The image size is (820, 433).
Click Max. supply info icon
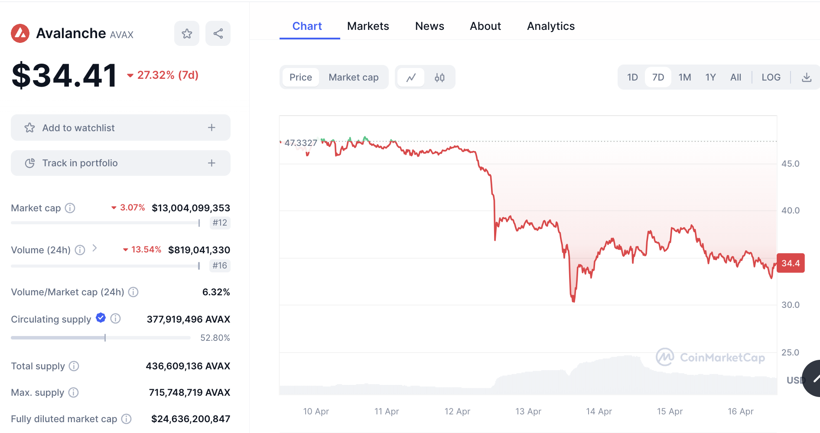74,393
